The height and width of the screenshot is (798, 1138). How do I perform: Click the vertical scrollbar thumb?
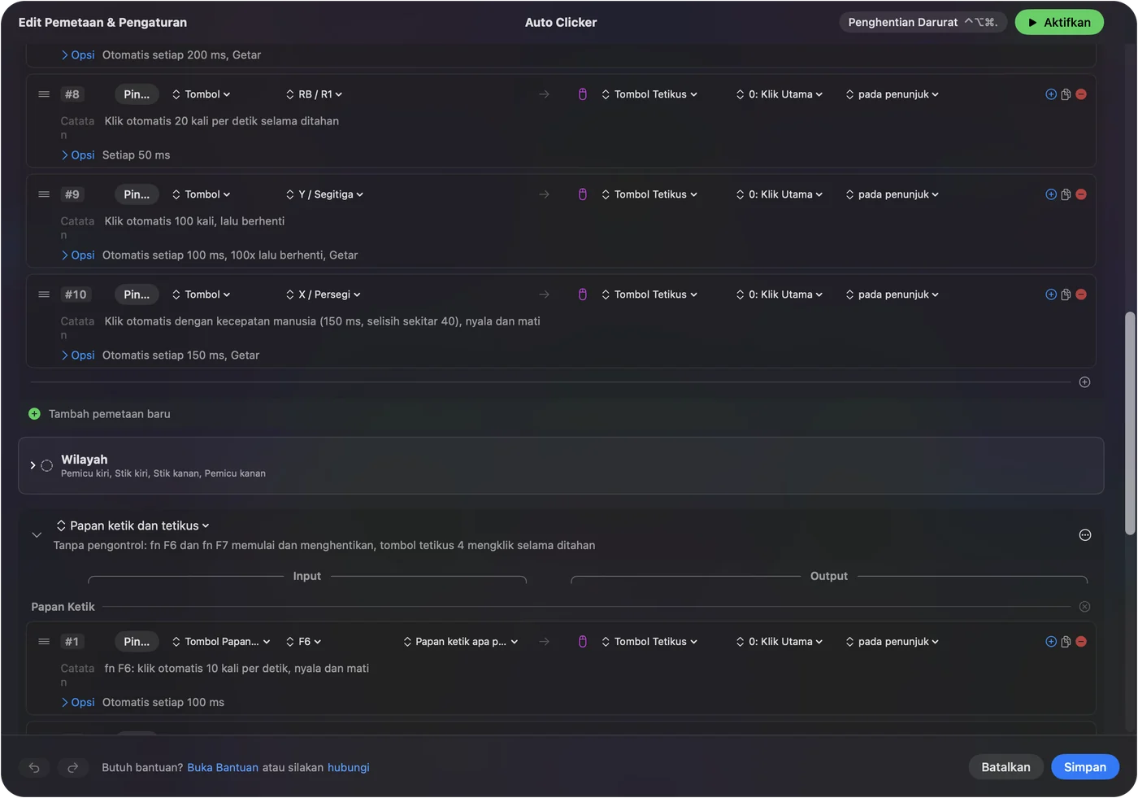point(1130,423)
